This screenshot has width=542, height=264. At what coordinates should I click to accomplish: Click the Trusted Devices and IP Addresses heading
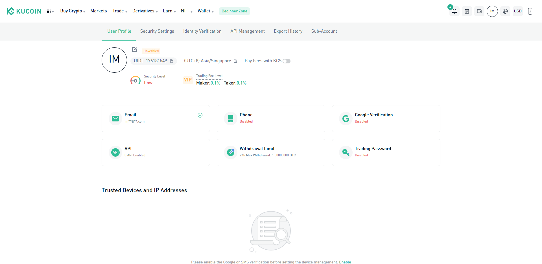(x=144, y=190)
